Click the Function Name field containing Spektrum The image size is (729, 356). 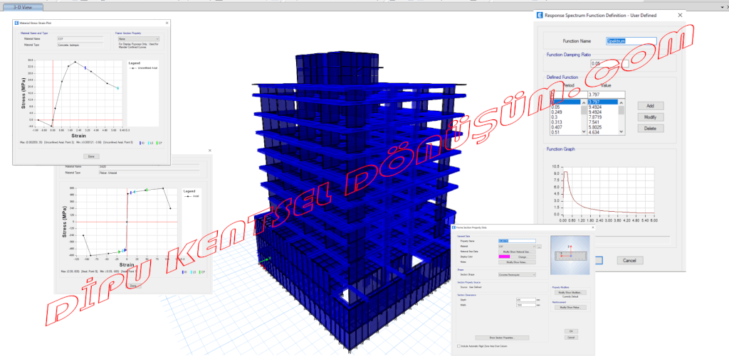631,41
